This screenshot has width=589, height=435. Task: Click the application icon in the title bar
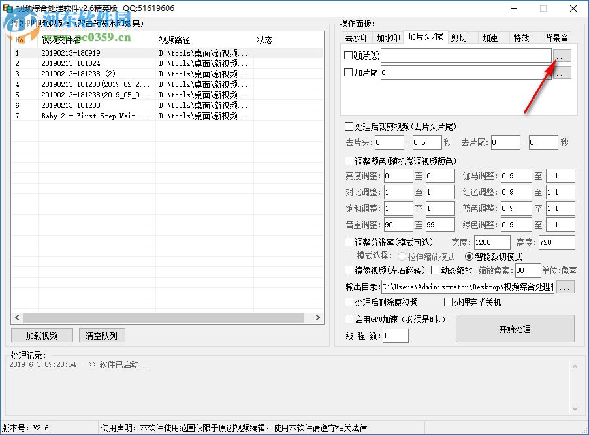[x=8, y=8]
